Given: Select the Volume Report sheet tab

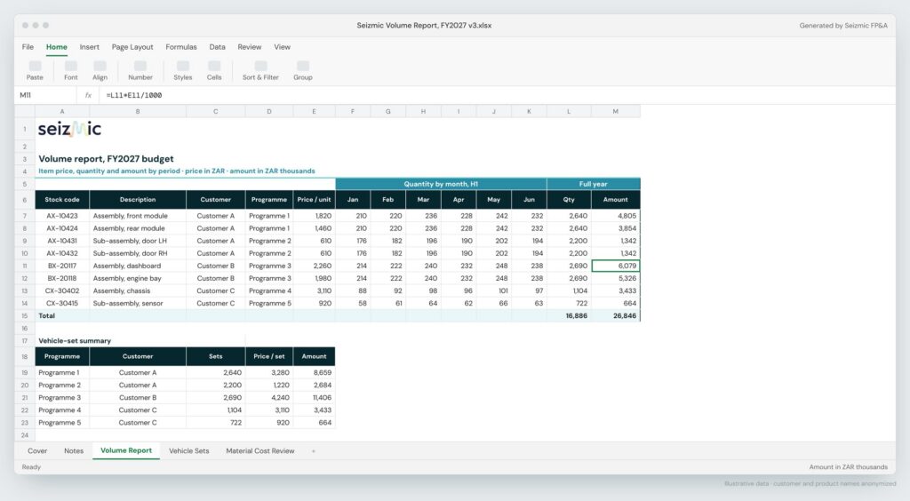Looking at the screenshot, I should tap(126, 450).
